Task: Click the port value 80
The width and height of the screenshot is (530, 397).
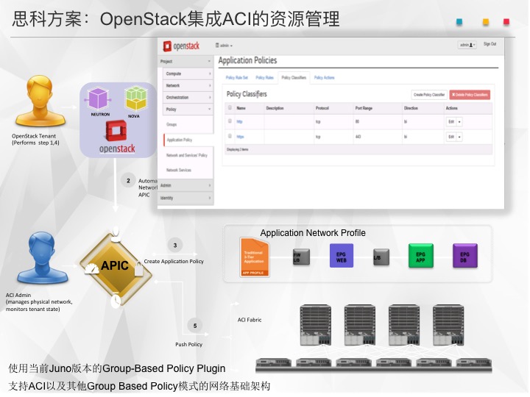Action: tap(357, 121)
